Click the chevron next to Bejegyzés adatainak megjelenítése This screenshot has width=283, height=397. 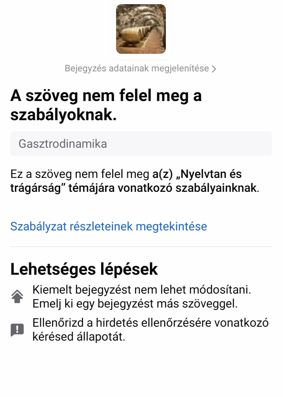214,69
